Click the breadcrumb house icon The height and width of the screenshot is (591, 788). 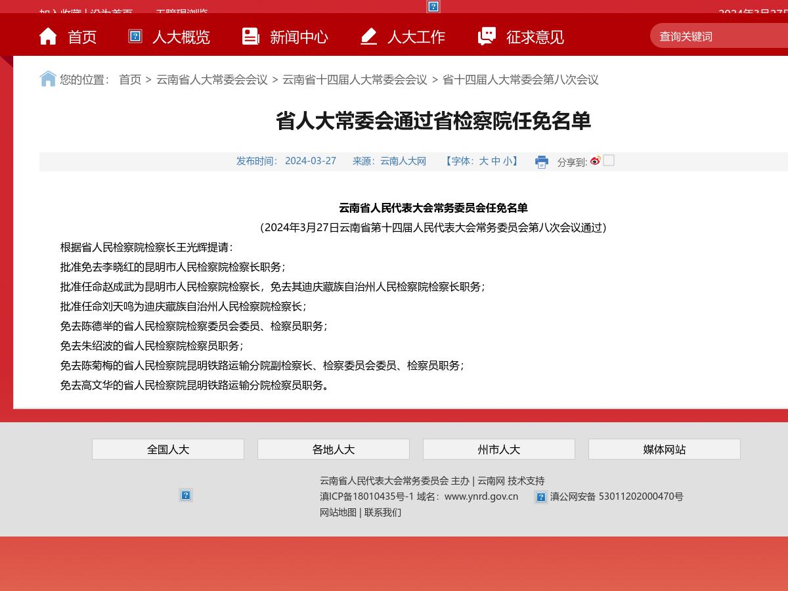[47, 78]
